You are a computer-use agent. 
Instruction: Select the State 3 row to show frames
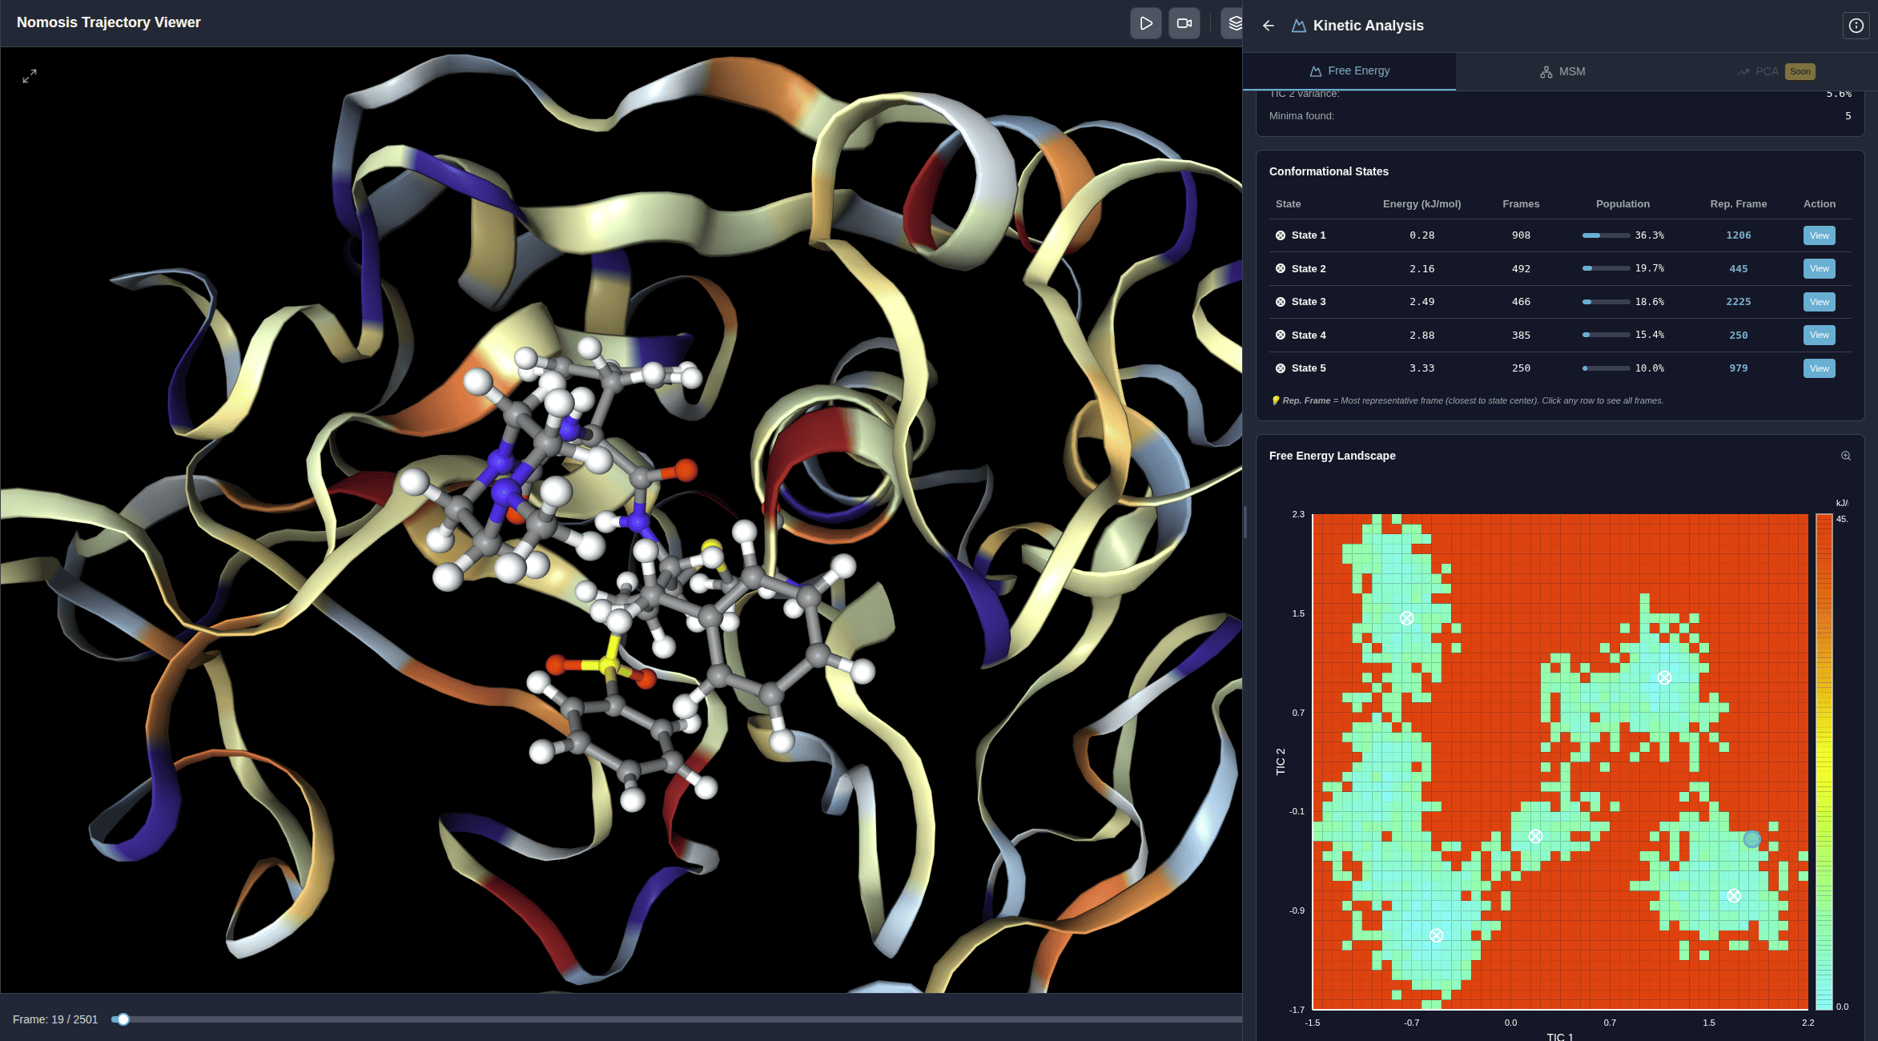coord(1522,301)
